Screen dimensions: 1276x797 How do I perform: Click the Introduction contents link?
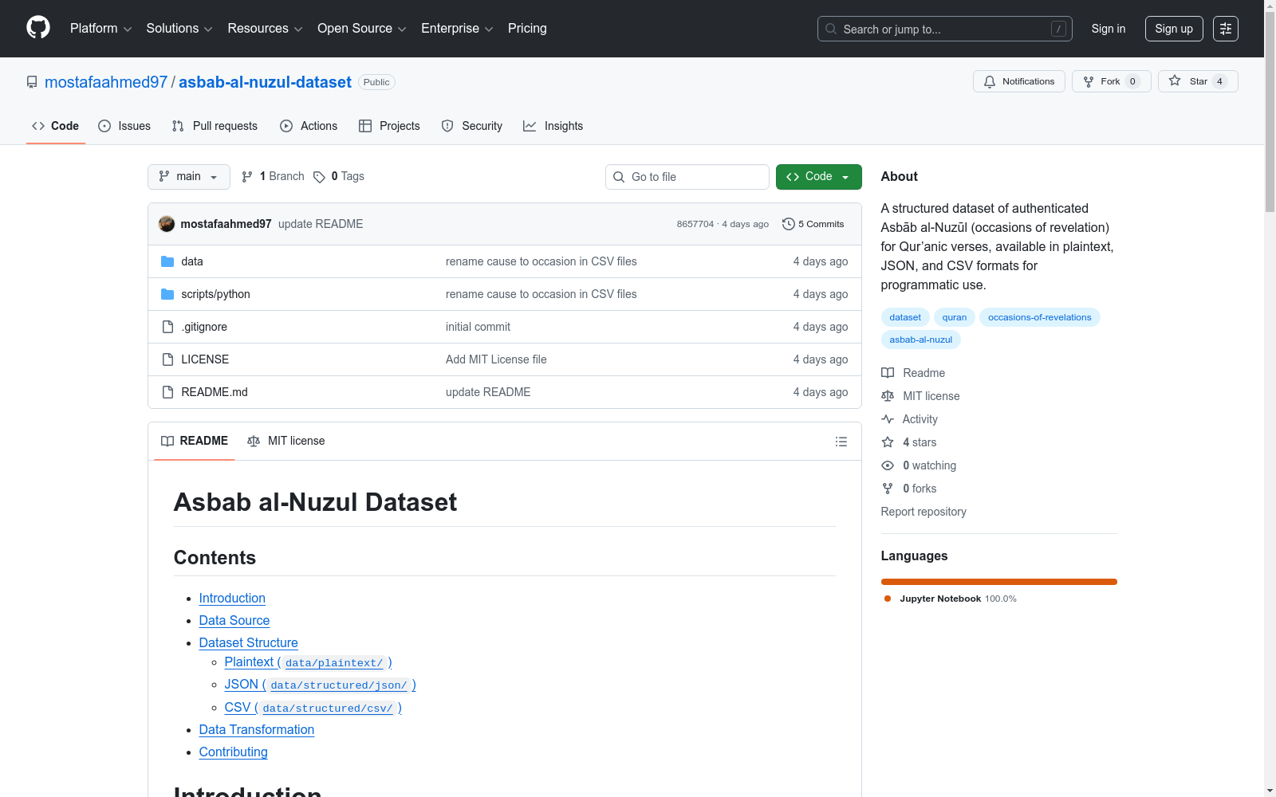point(232,599)
